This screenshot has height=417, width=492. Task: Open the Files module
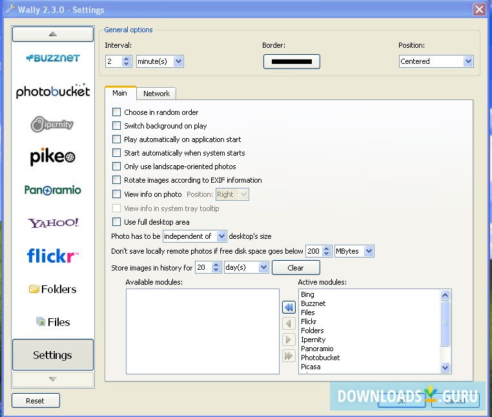point(53,322)
